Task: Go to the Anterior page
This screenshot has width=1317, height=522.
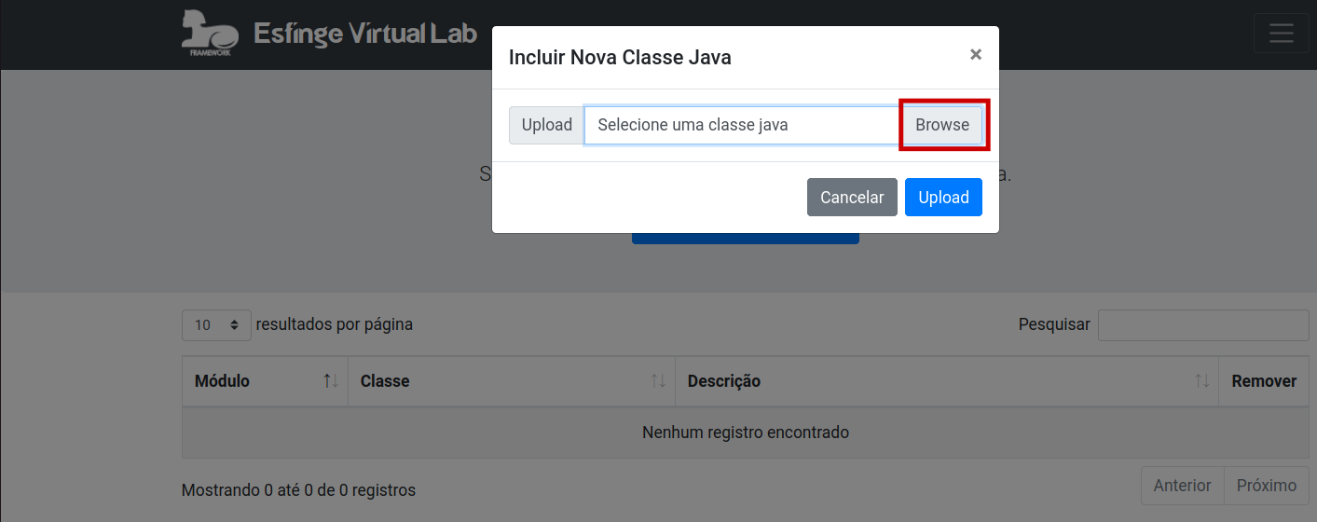Action: tap(1183, 486)
